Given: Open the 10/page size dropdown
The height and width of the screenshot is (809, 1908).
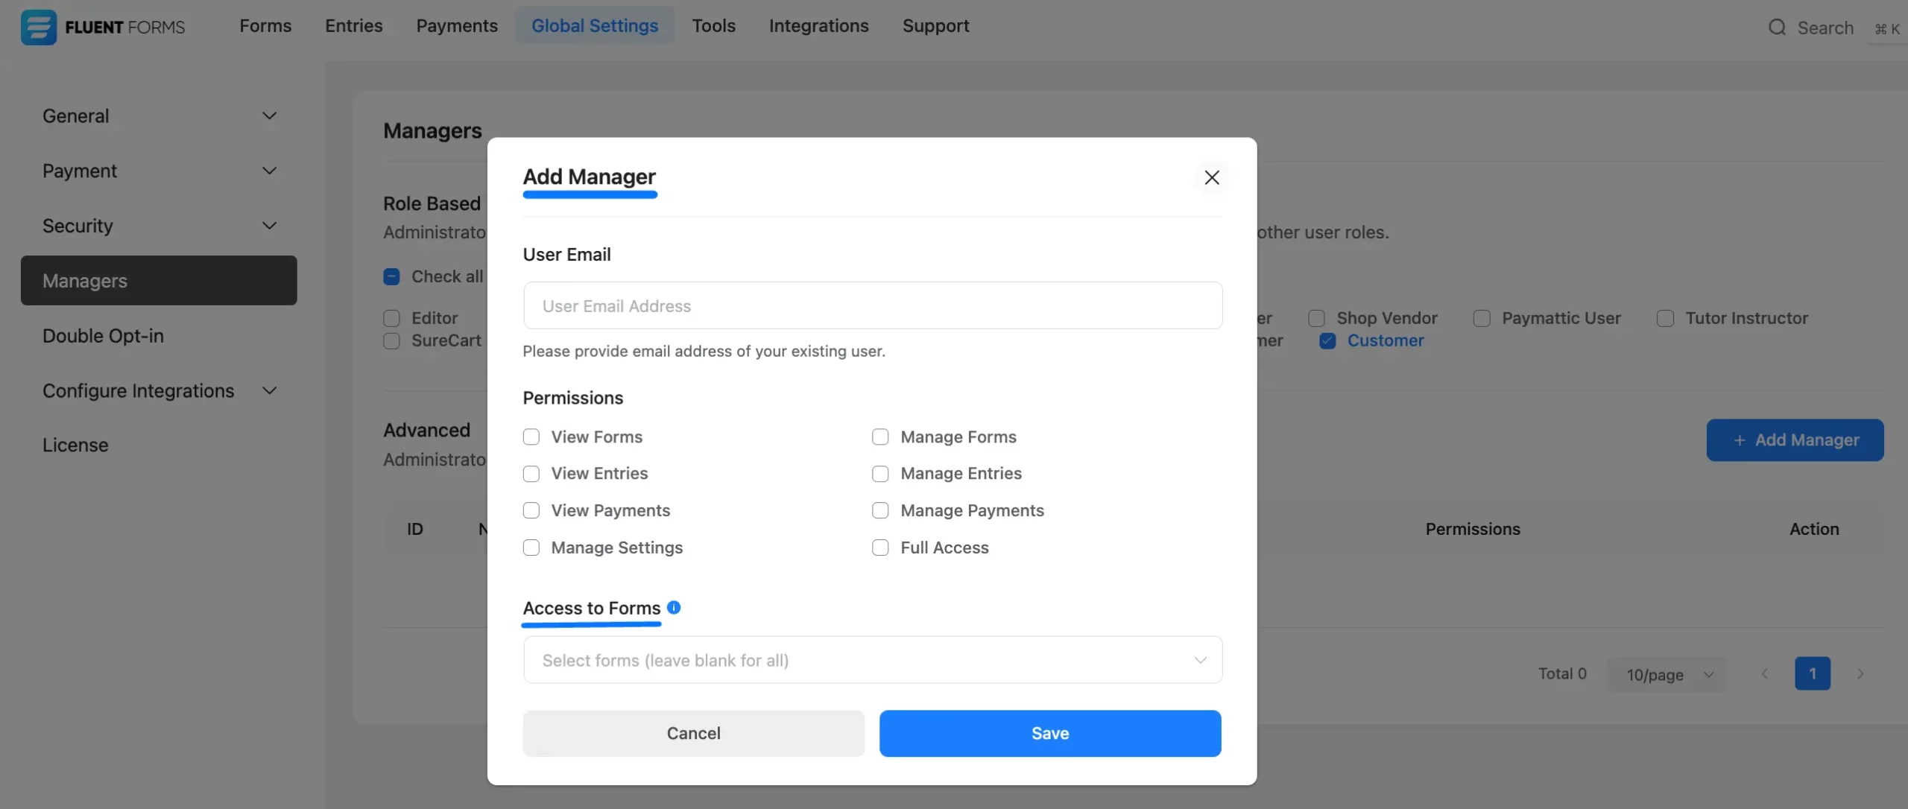Looking at the screenshot, I should (x=1667, y=674).
